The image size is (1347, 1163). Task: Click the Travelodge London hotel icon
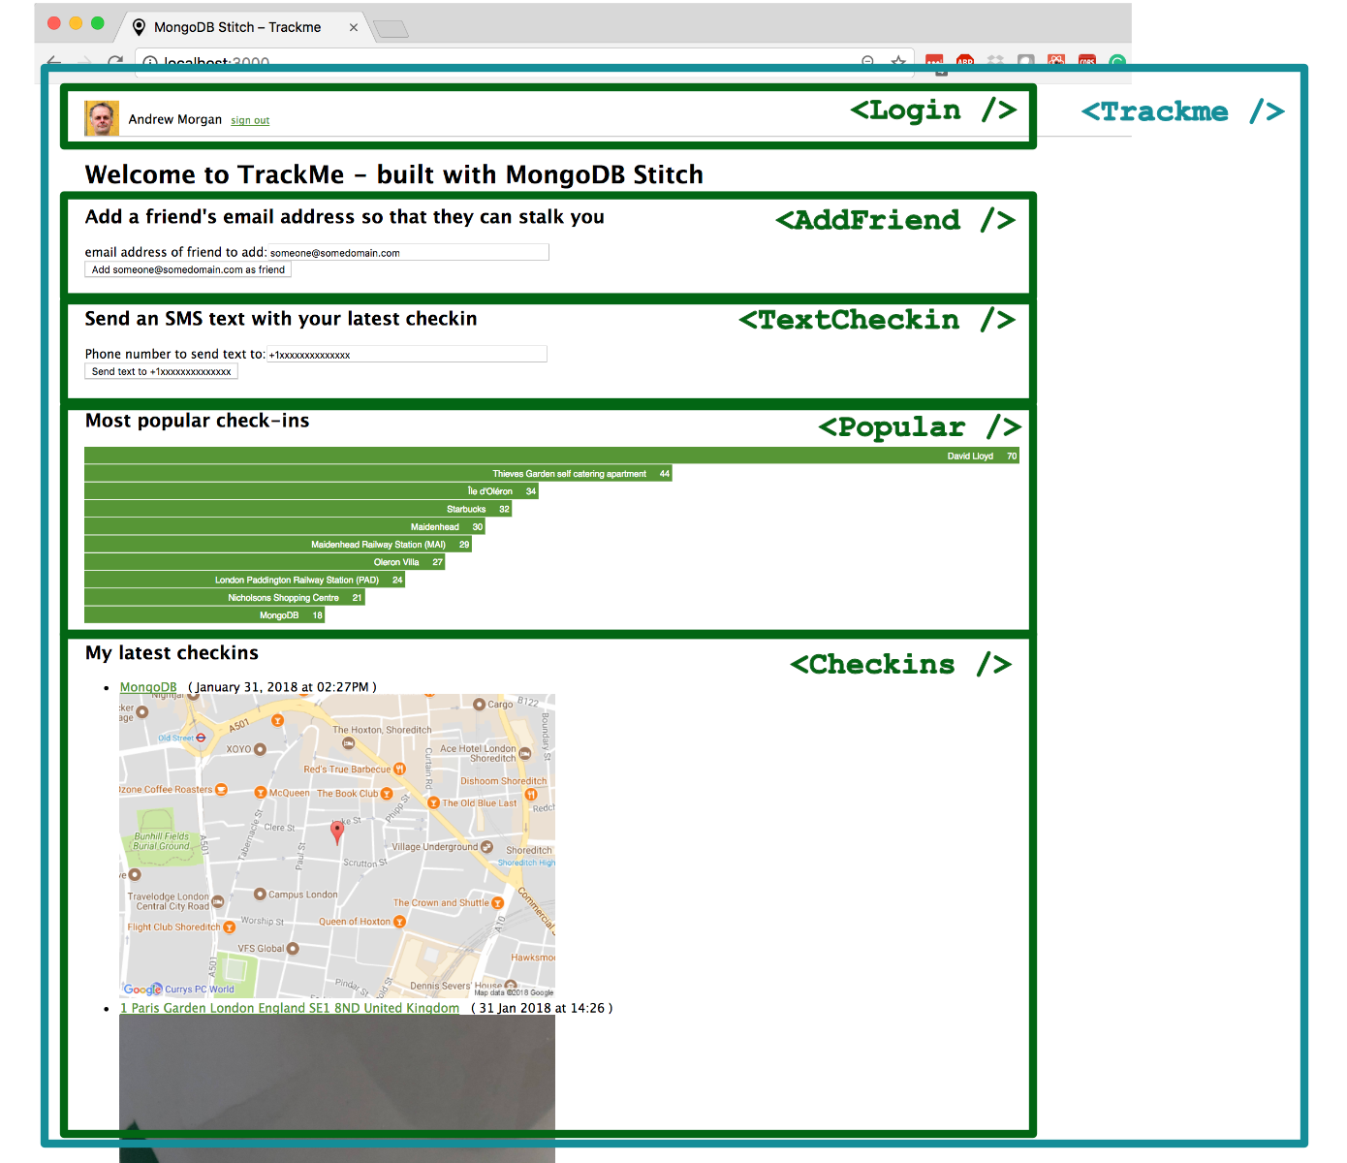click(217, 901)
